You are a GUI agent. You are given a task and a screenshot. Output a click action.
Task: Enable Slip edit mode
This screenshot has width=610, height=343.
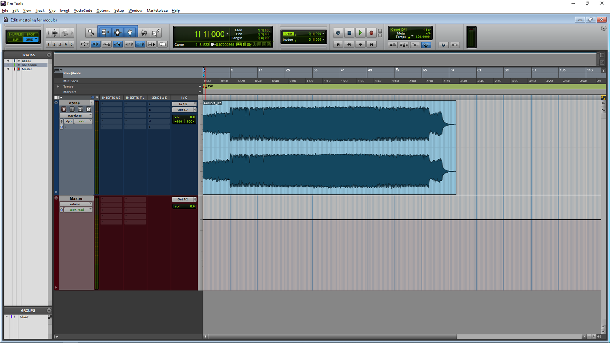(15, 39)
